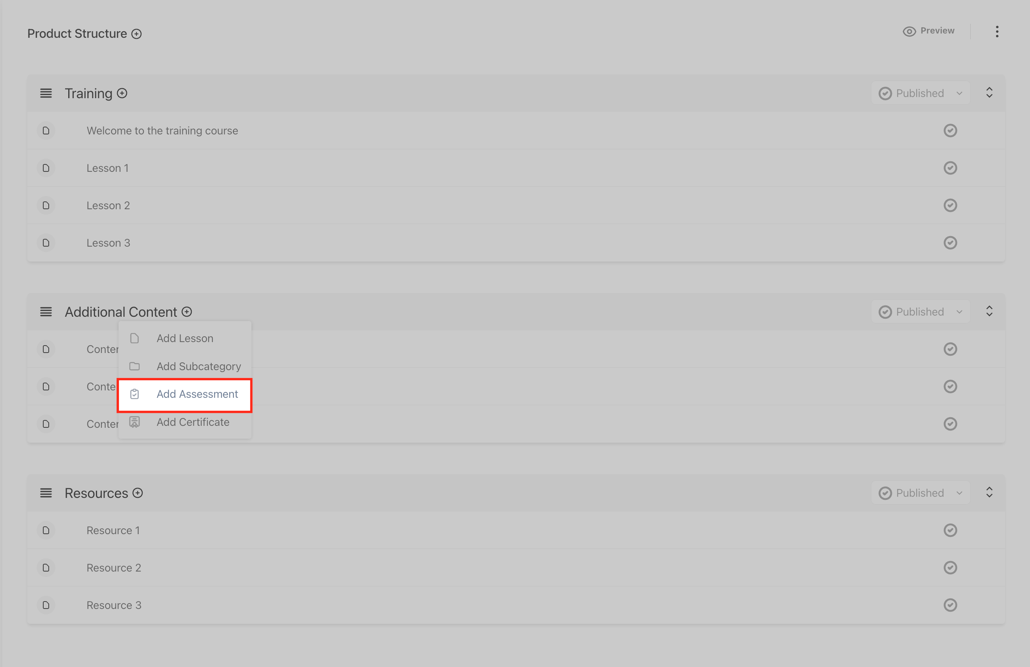Choose Add Assessment from menu
This screenshot has height=667, width=1030.
click(197, 394)
